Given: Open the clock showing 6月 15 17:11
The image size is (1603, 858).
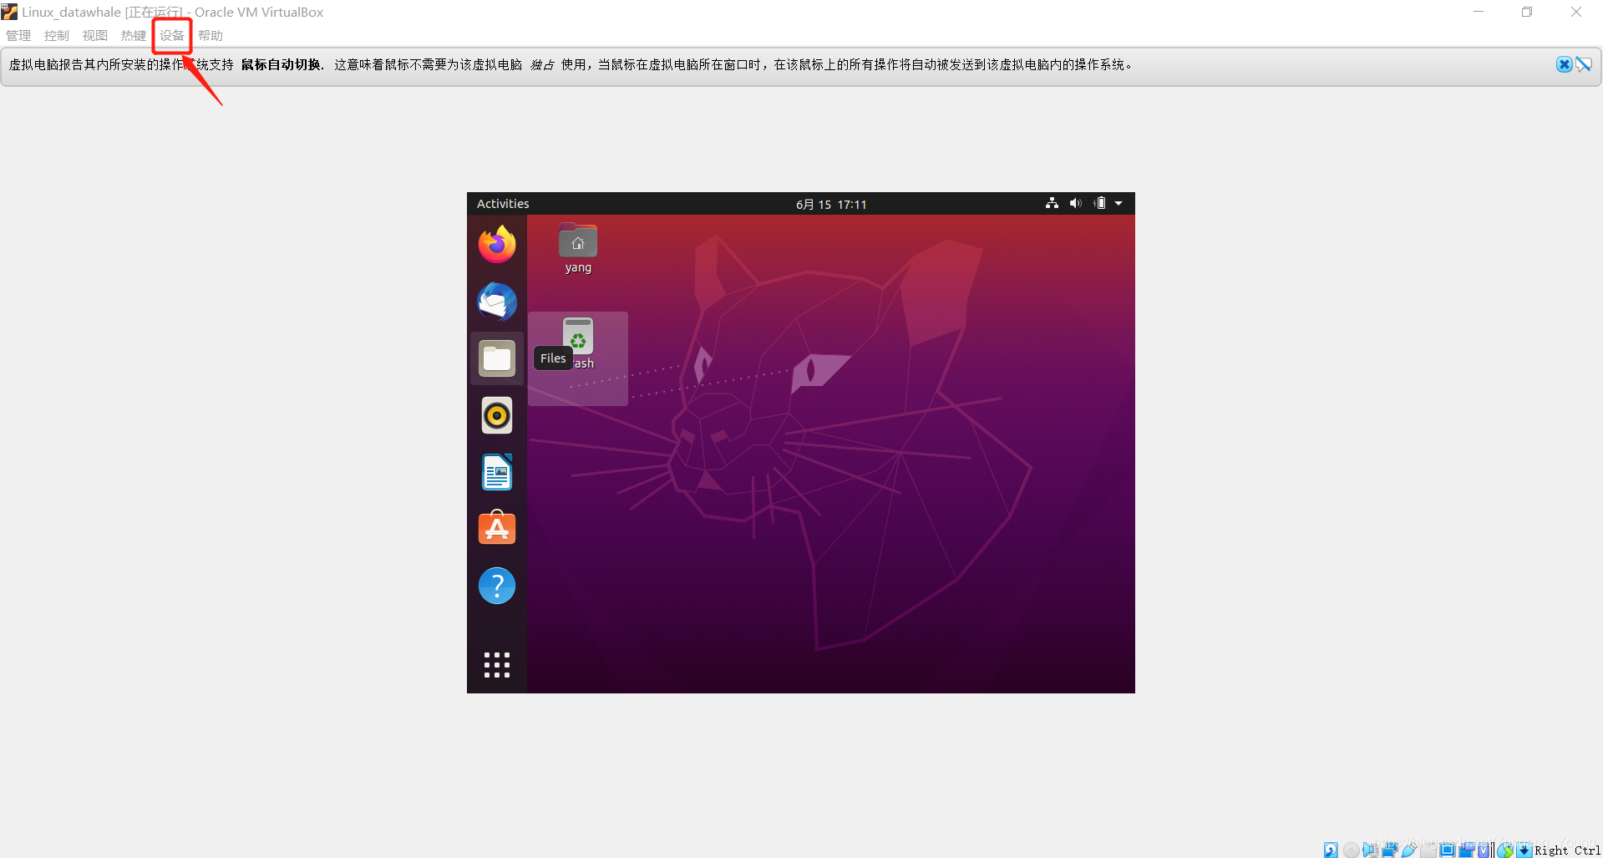Looking at the screenshot, I should (x=831, y=204).
